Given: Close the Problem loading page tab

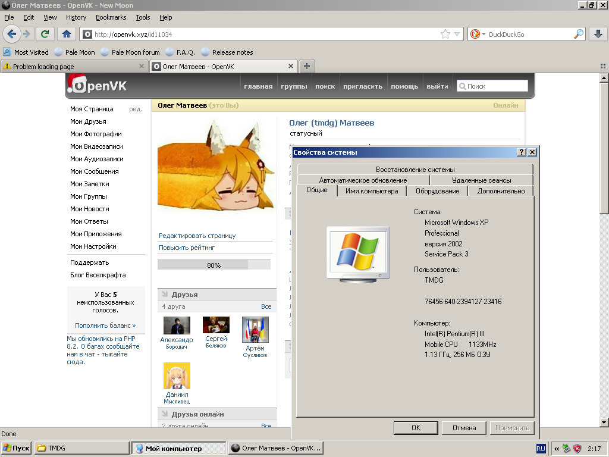Looking at the screenshot, I should coord(142,67).
